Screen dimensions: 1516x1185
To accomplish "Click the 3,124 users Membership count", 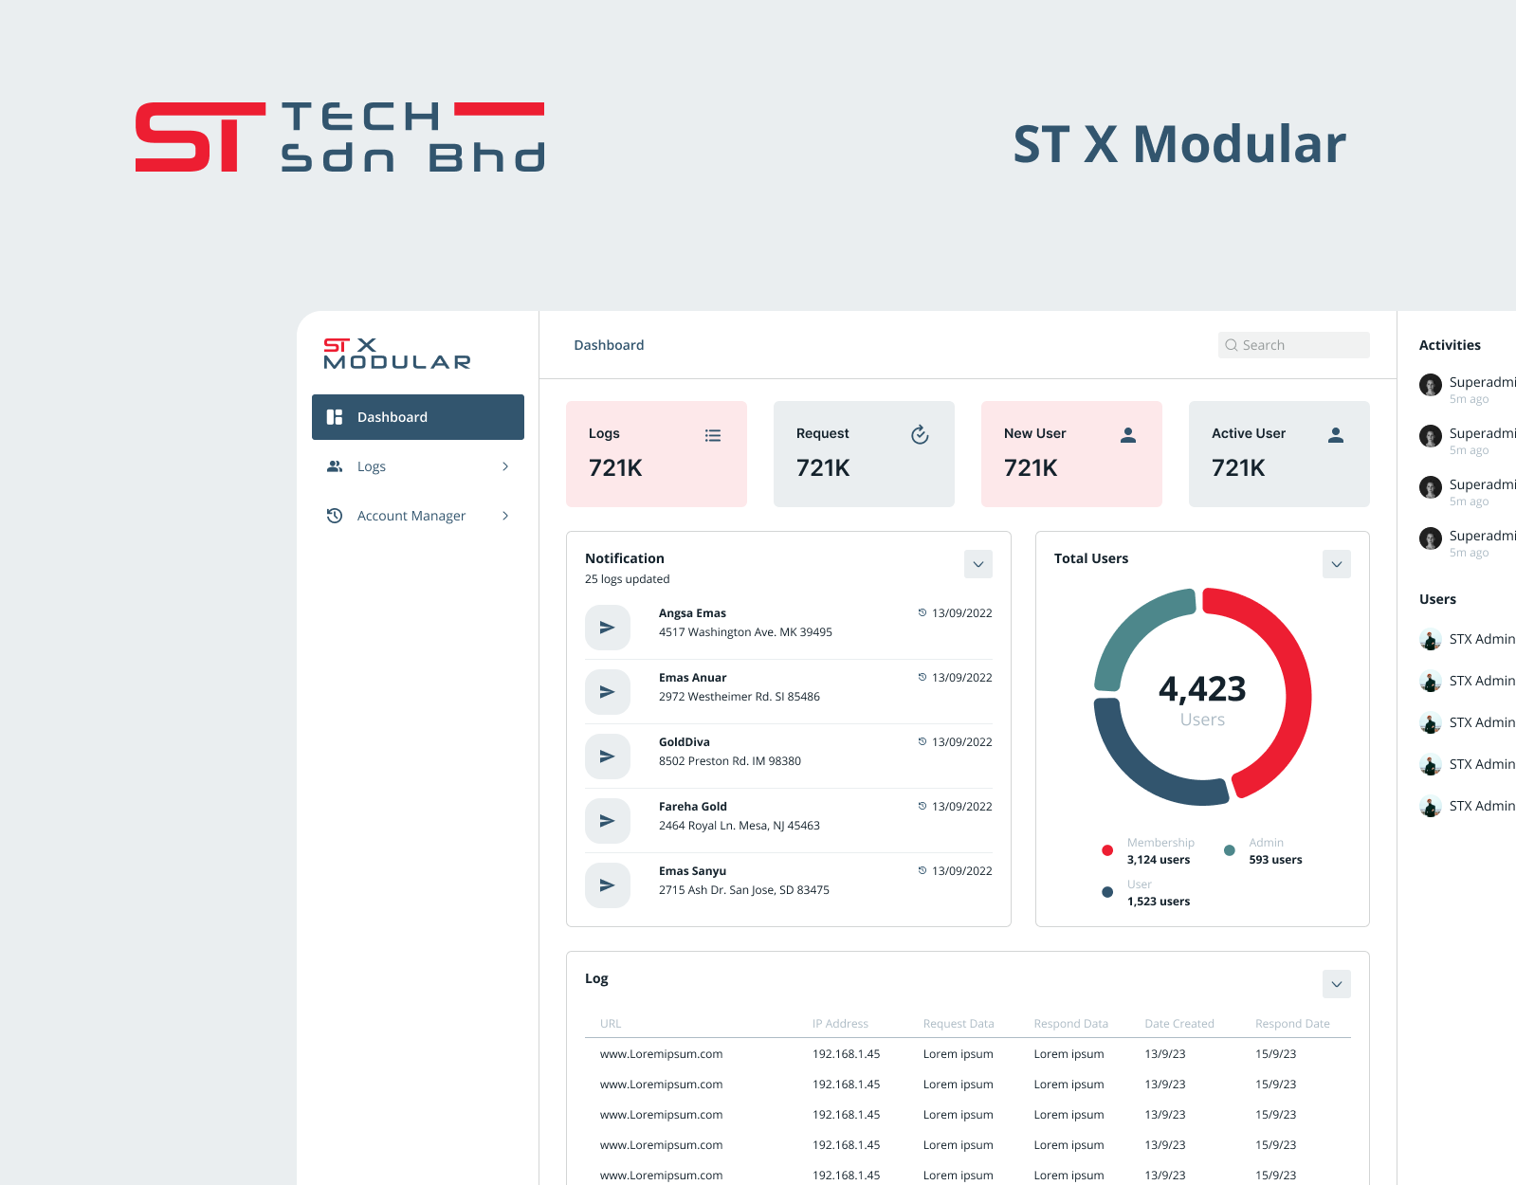I will tap(1159, 860).
